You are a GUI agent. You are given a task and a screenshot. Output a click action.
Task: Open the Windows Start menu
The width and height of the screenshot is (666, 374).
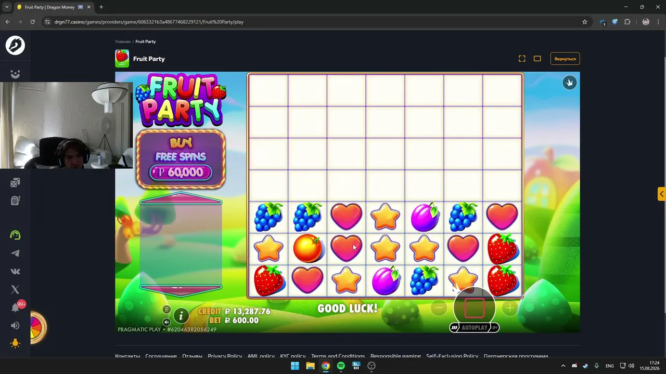[295, 366]
